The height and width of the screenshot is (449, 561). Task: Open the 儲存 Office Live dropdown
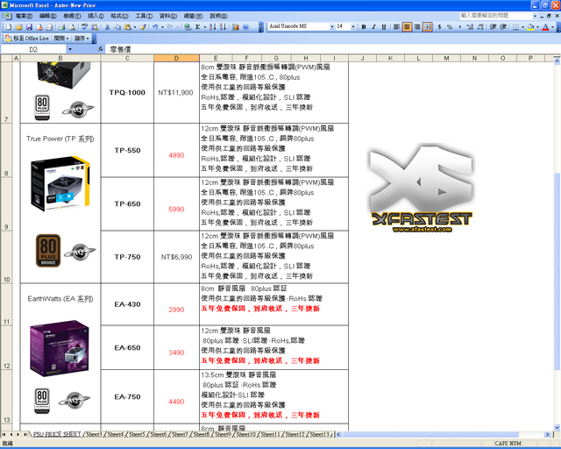[x=82, y=39]
